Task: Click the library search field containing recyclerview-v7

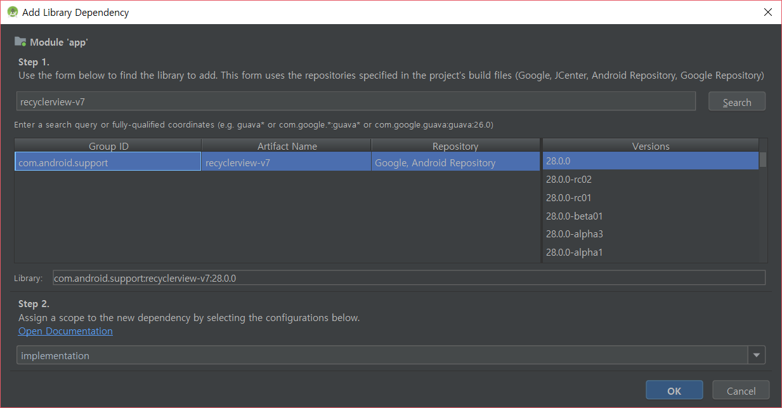Action: tap(356, 102)
